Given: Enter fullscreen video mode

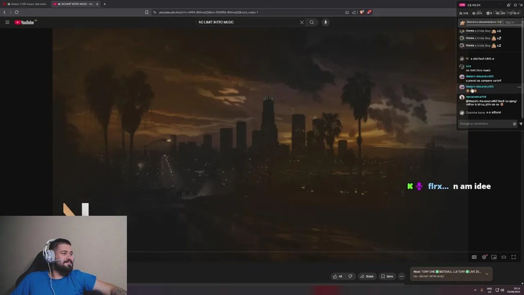Looking at the screenshot, I should pyautogui.click(x=513, y=257).
